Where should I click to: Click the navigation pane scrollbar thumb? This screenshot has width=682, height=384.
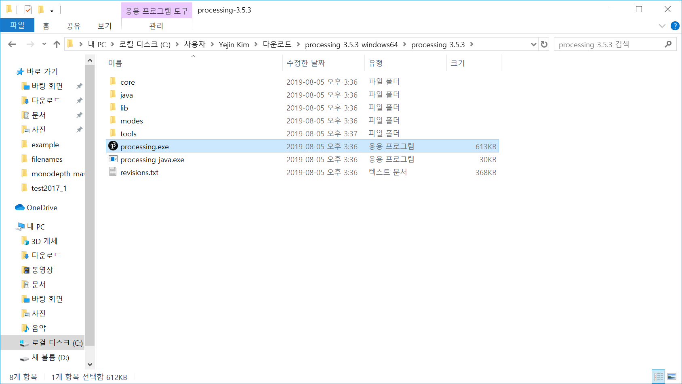pyautogui.click(x=90, y=206)
